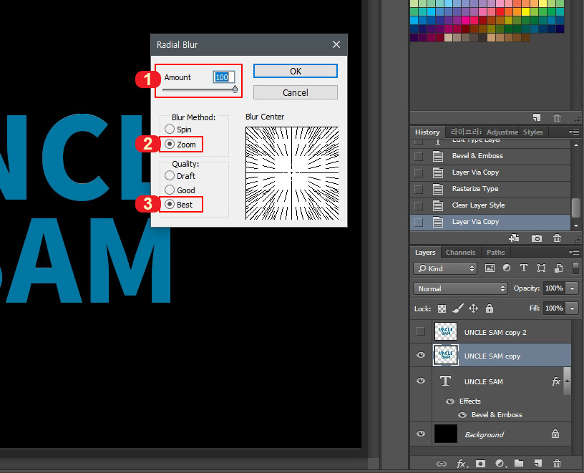Select the last Layer Via Copy state
584x473 pixels.
pyautogui.click(x=490, y=222)
